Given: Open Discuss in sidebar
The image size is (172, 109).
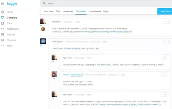Looking at the screenshot, I should (11, 34).
